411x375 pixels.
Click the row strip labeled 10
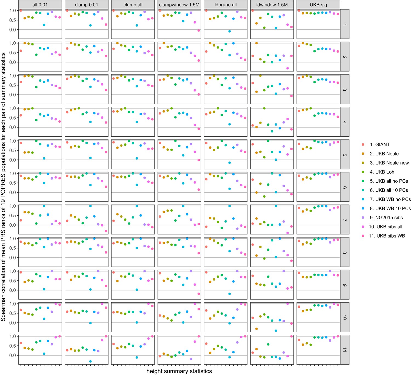coord(345,317)
